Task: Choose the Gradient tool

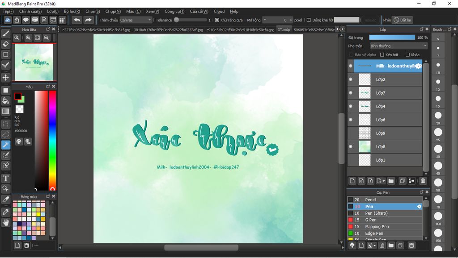Action: [5, 111]
